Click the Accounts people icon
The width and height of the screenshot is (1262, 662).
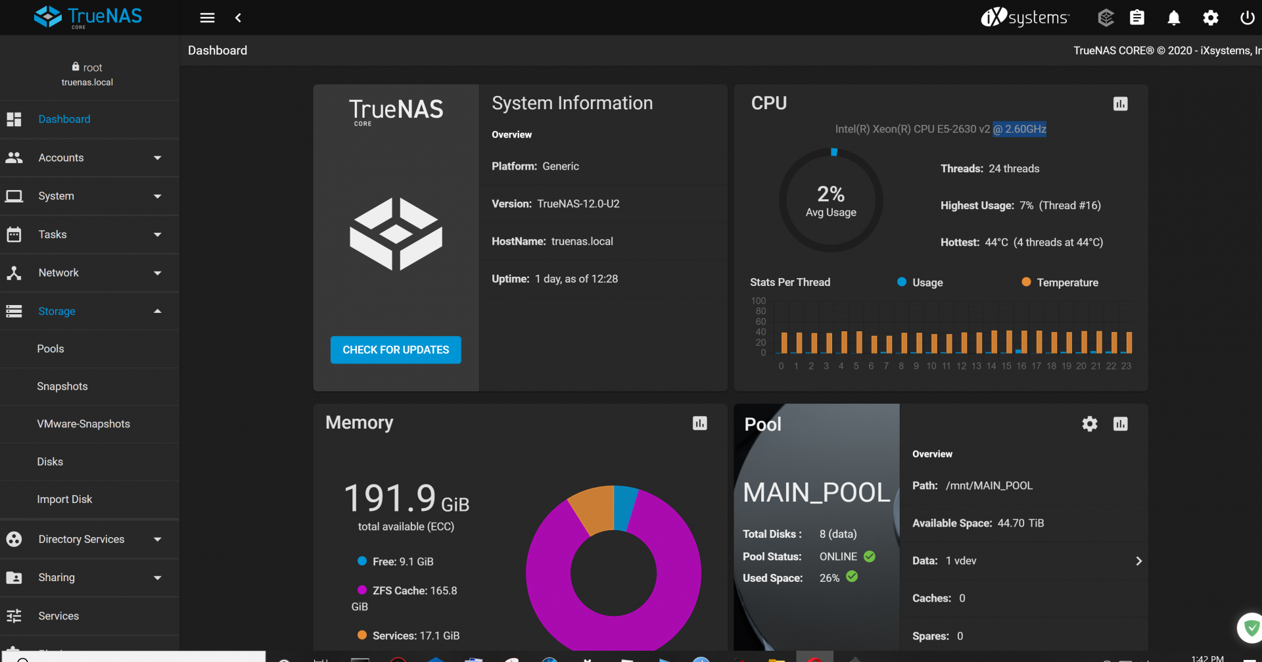[x=14, y=158]
